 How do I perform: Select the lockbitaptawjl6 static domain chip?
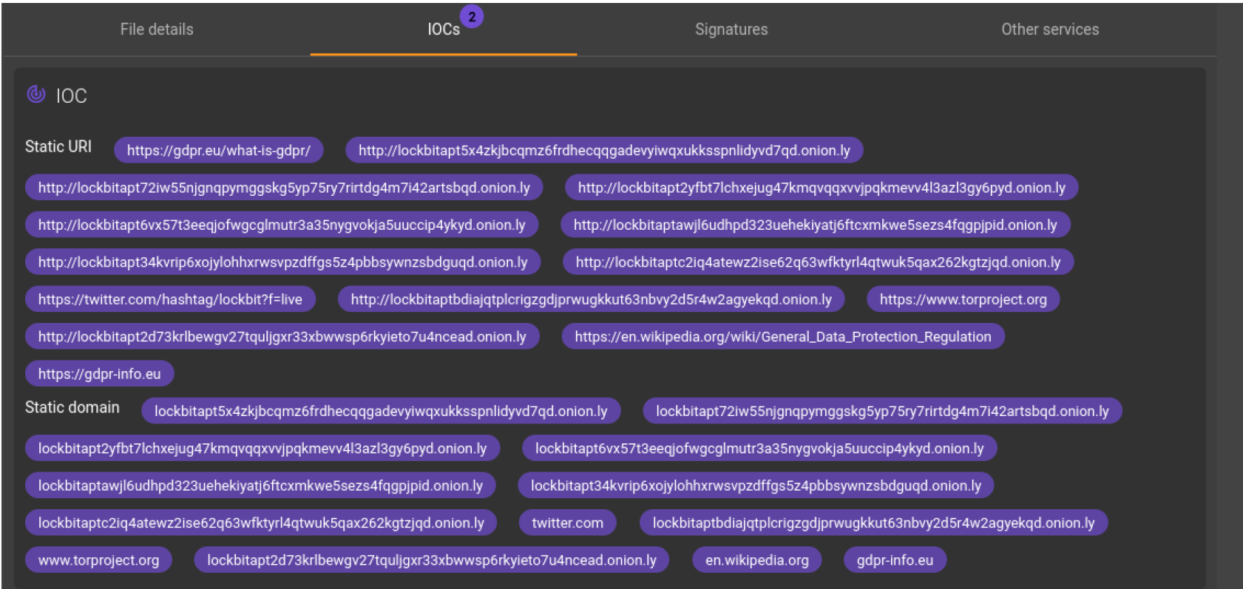click(x=260, y=486)
